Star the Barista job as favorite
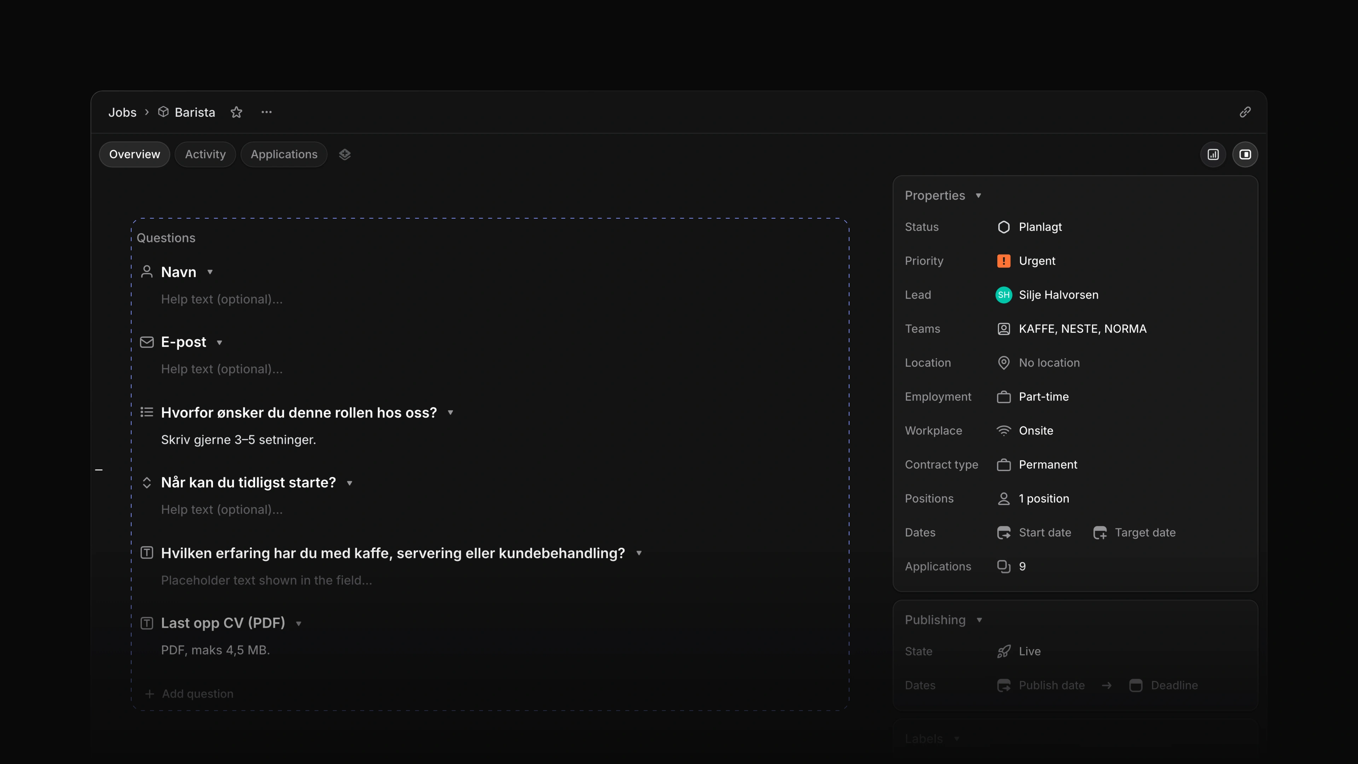The image size is (1358, 764). pyautogui.click(x=236, y=112)
